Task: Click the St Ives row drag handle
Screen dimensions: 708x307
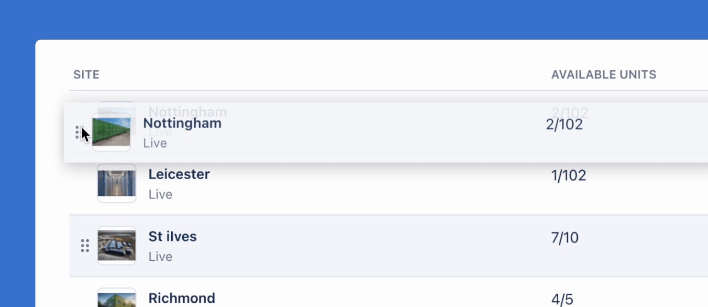Action: click(x=85, y=245)
